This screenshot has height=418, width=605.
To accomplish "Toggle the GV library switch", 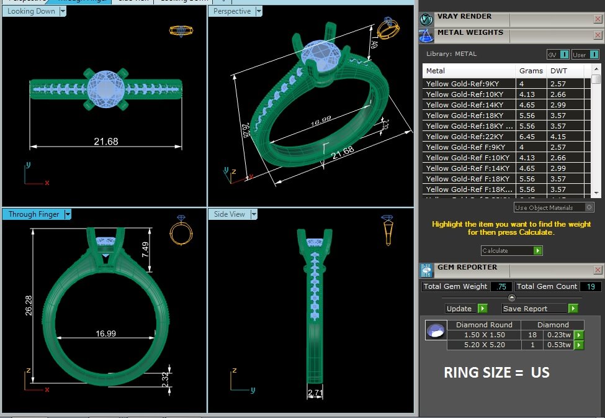I will [557, 55].
